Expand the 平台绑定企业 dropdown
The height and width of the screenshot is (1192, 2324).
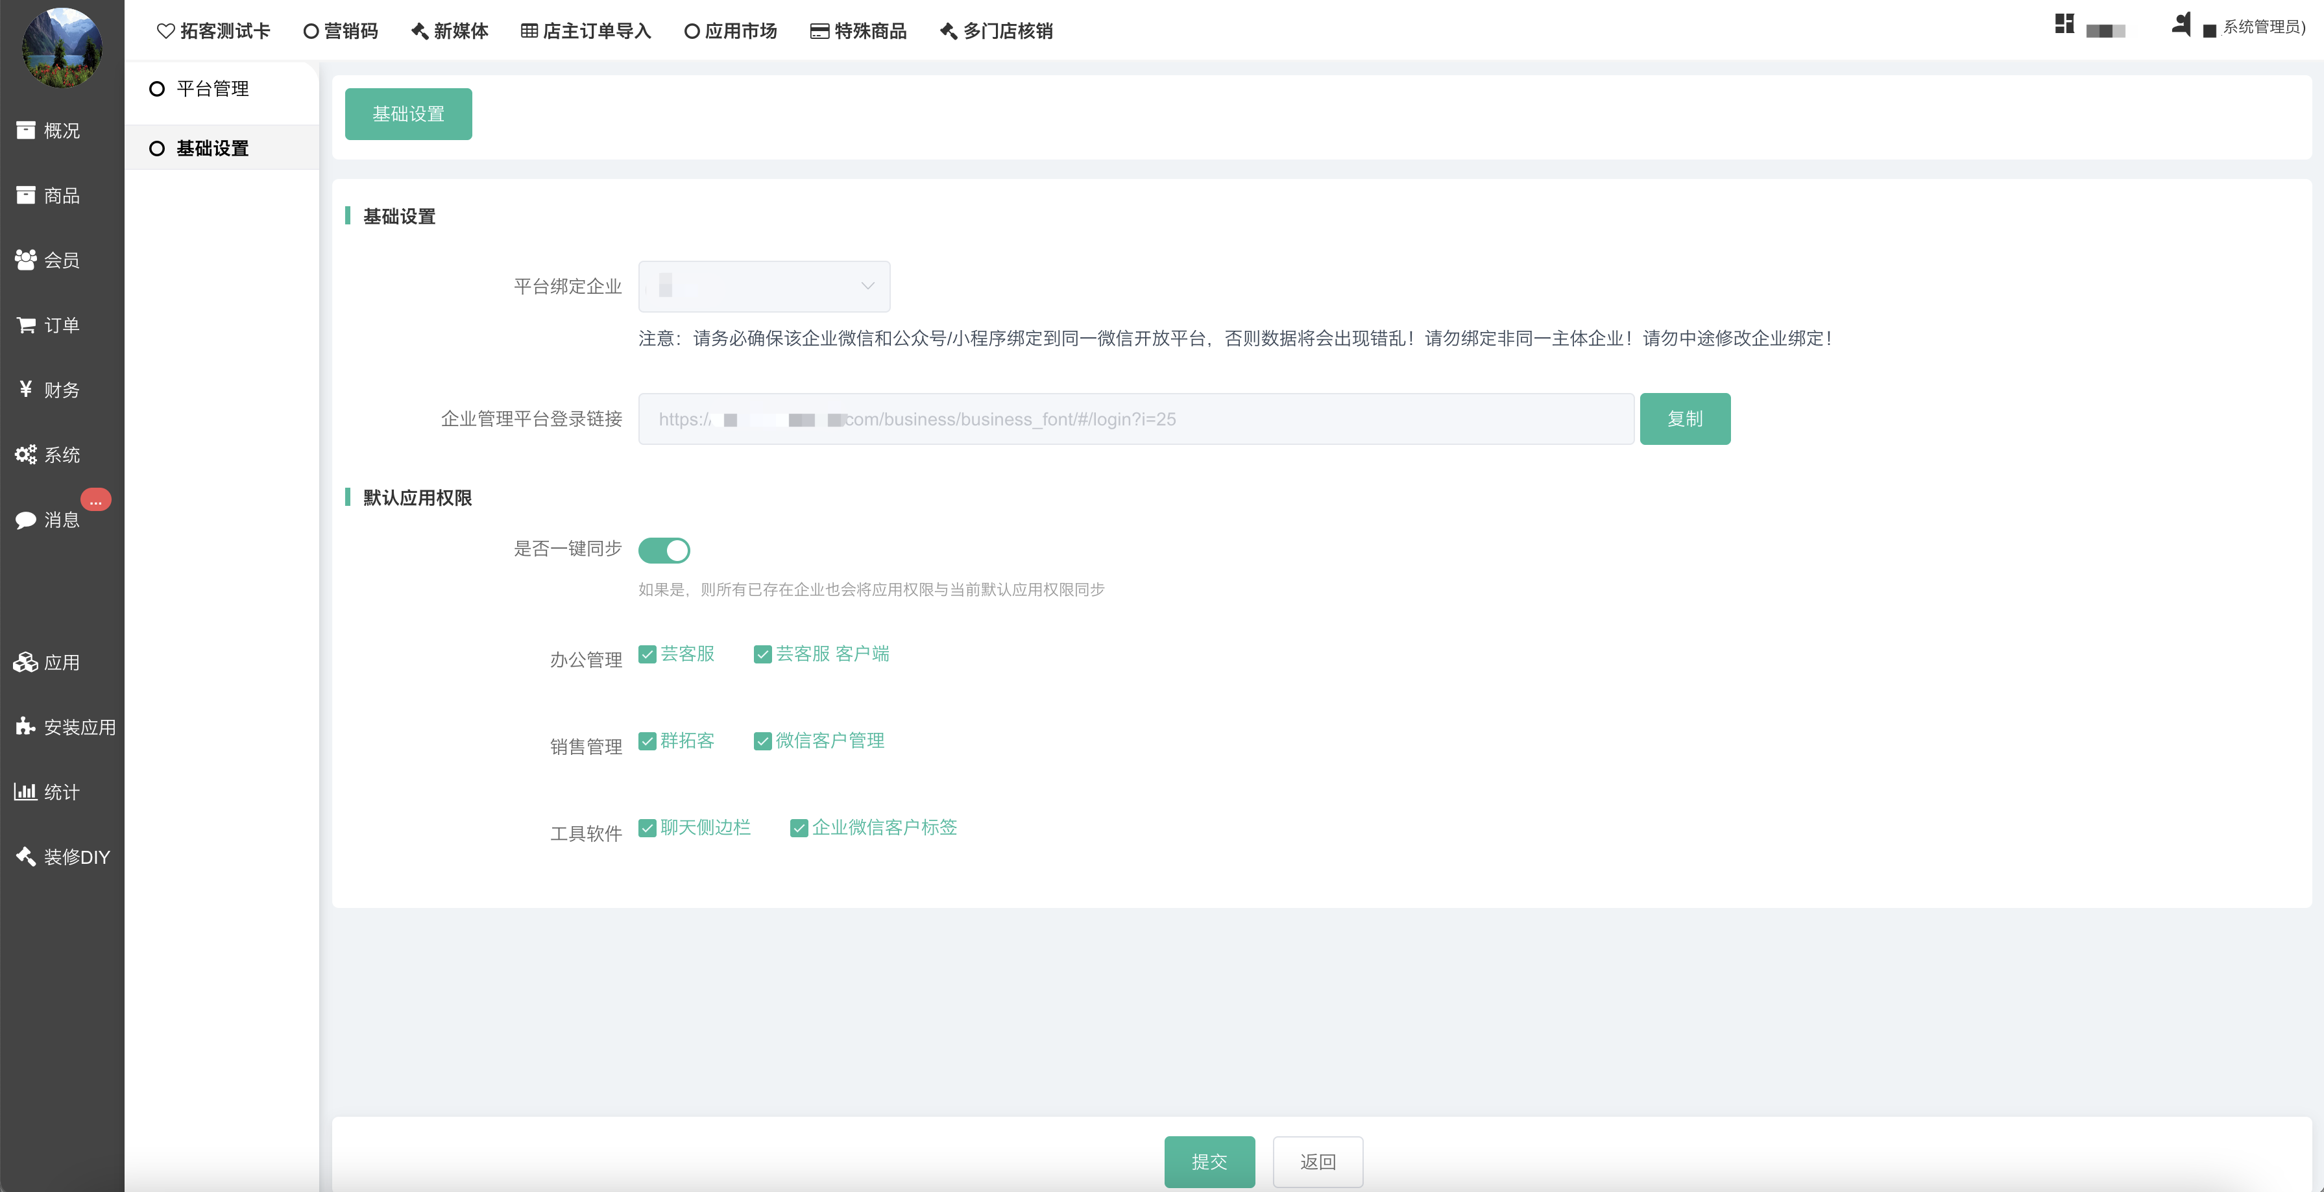763,287
